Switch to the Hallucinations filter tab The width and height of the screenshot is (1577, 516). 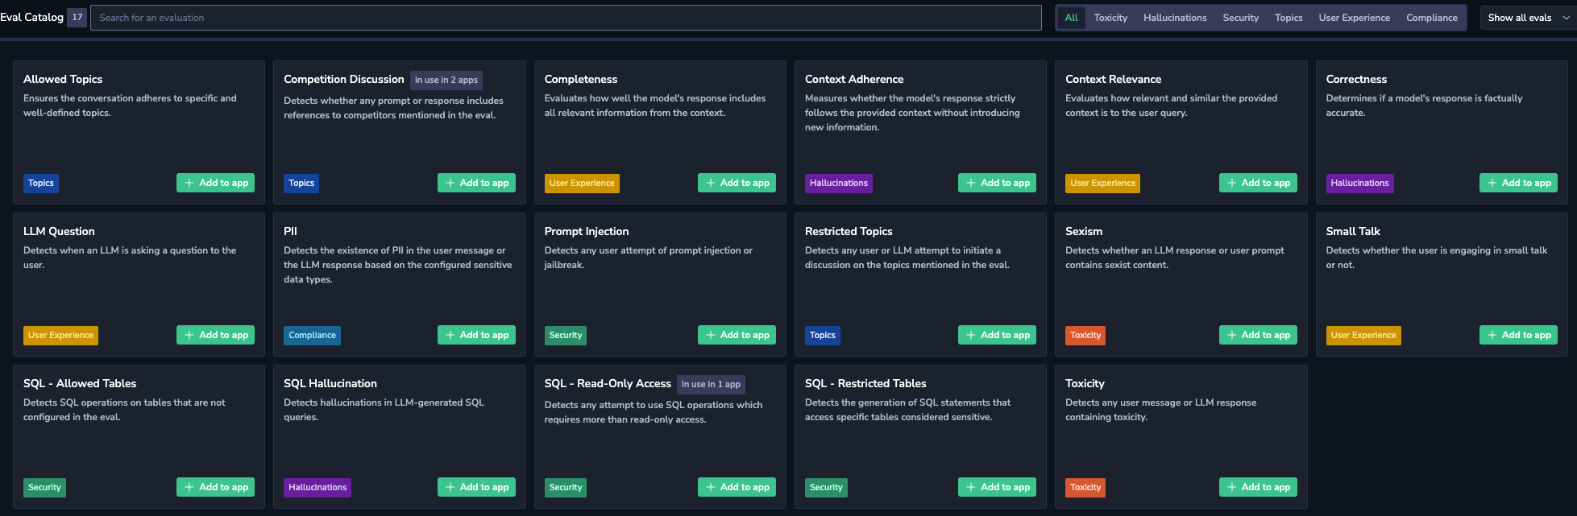click(x=1175, y=18)
